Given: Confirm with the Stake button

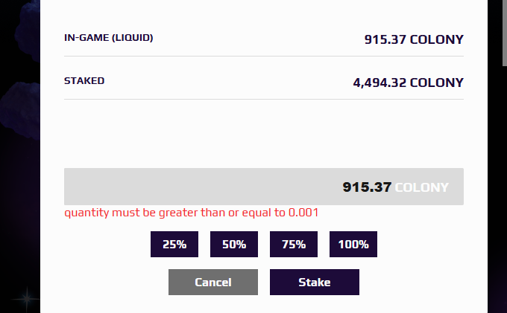Looking at the screenshot, I should pos(315,282).
